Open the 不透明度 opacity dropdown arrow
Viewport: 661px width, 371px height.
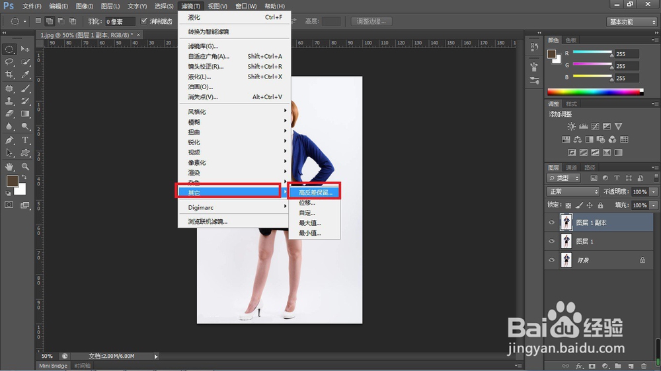click(x=654, y=191)
